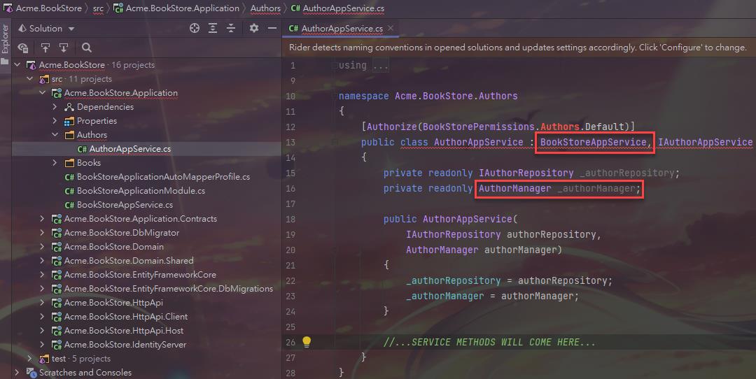Expand all nodes in Solution explorer
756x379 pixels.
213,28
